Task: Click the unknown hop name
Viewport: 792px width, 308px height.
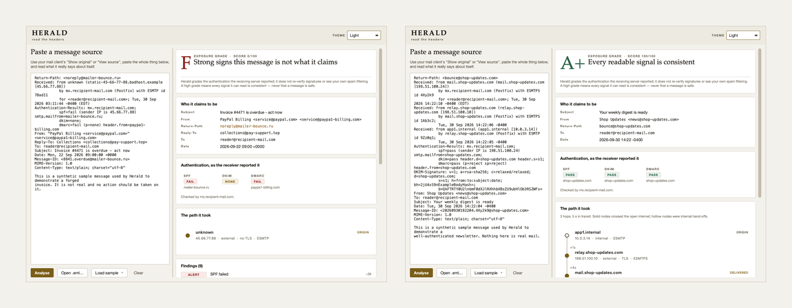Action: [204, 232]
